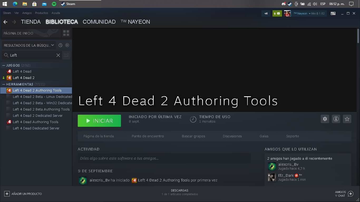Open the volume control in the system tray
Screen dimensions: 360x202
pos(315,4)
